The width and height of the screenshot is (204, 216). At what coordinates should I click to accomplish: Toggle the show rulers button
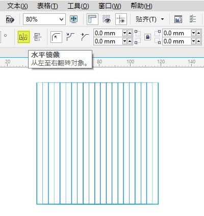(x=92, y=19)
